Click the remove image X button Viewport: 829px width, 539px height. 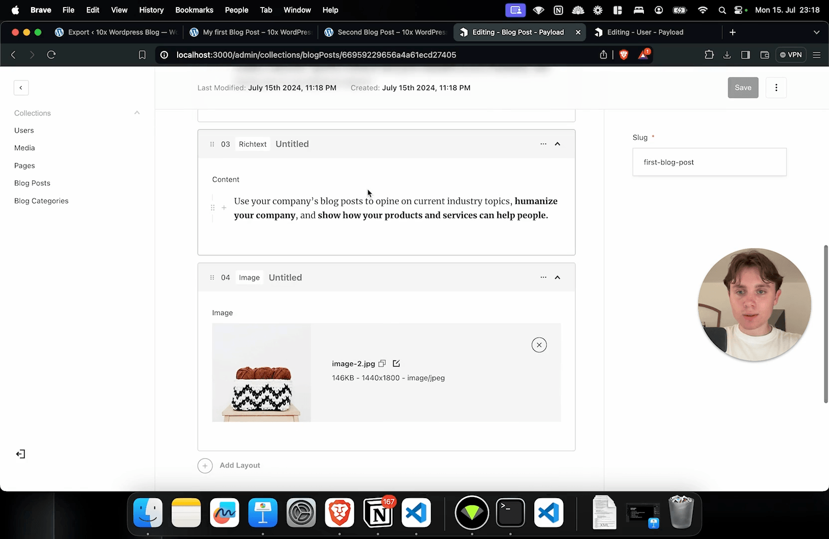tap(539, 345)
